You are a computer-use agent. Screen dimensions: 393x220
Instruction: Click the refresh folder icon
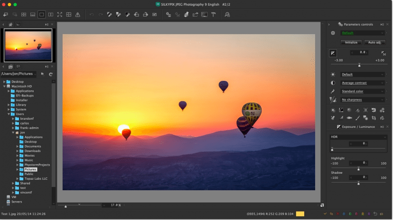(50, 74)
